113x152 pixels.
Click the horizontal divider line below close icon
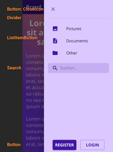(78, 18)
